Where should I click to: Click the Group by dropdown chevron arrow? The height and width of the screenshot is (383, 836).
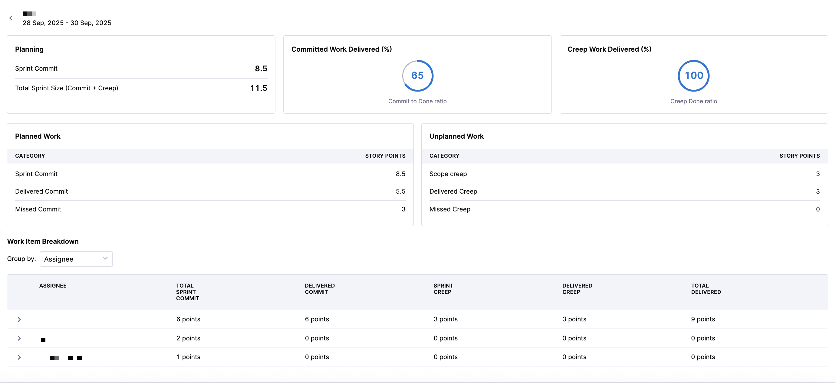pos(105,258)
